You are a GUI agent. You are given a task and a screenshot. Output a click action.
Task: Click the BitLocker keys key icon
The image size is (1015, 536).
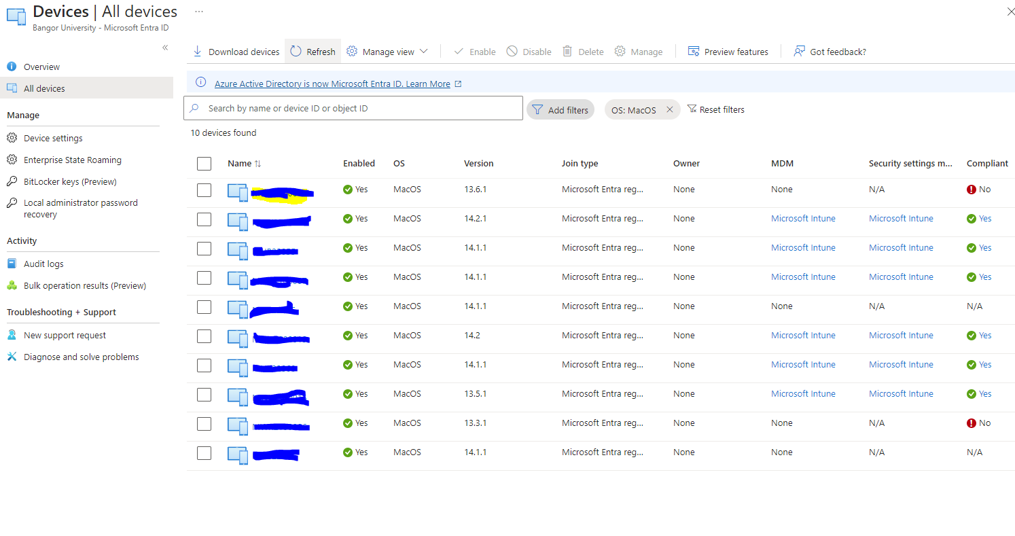[x=12, y=181]
